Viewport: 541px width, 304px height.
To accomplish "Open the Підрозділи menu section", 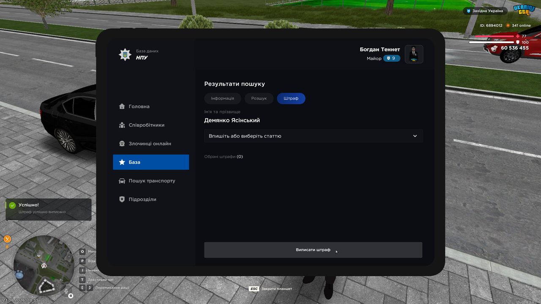I will pyautogui.click(x=151, y=199).
